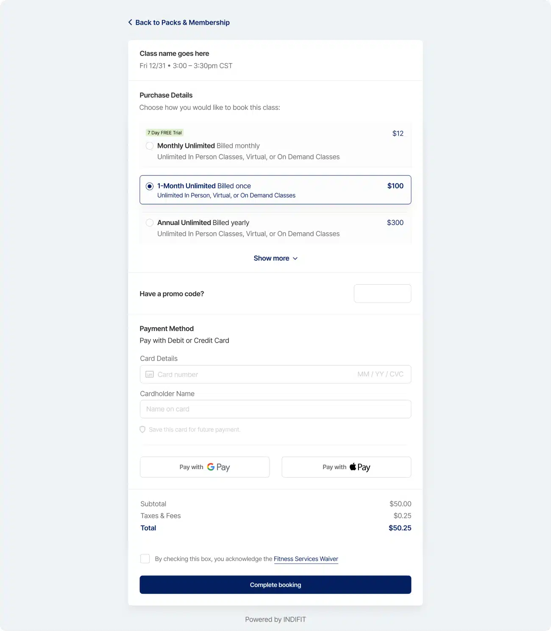The height and width of the screenshot is (631, 551).
Task: Open the Fitness Services Waiver link
Action: tap(306, 559)
